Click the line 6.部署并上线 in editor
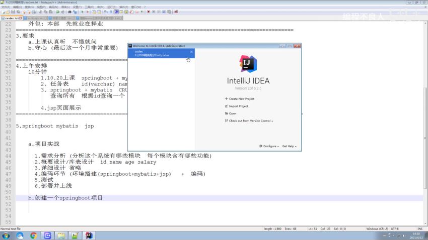The height and width of the screenshot is (240, 428). coord(53,186)
